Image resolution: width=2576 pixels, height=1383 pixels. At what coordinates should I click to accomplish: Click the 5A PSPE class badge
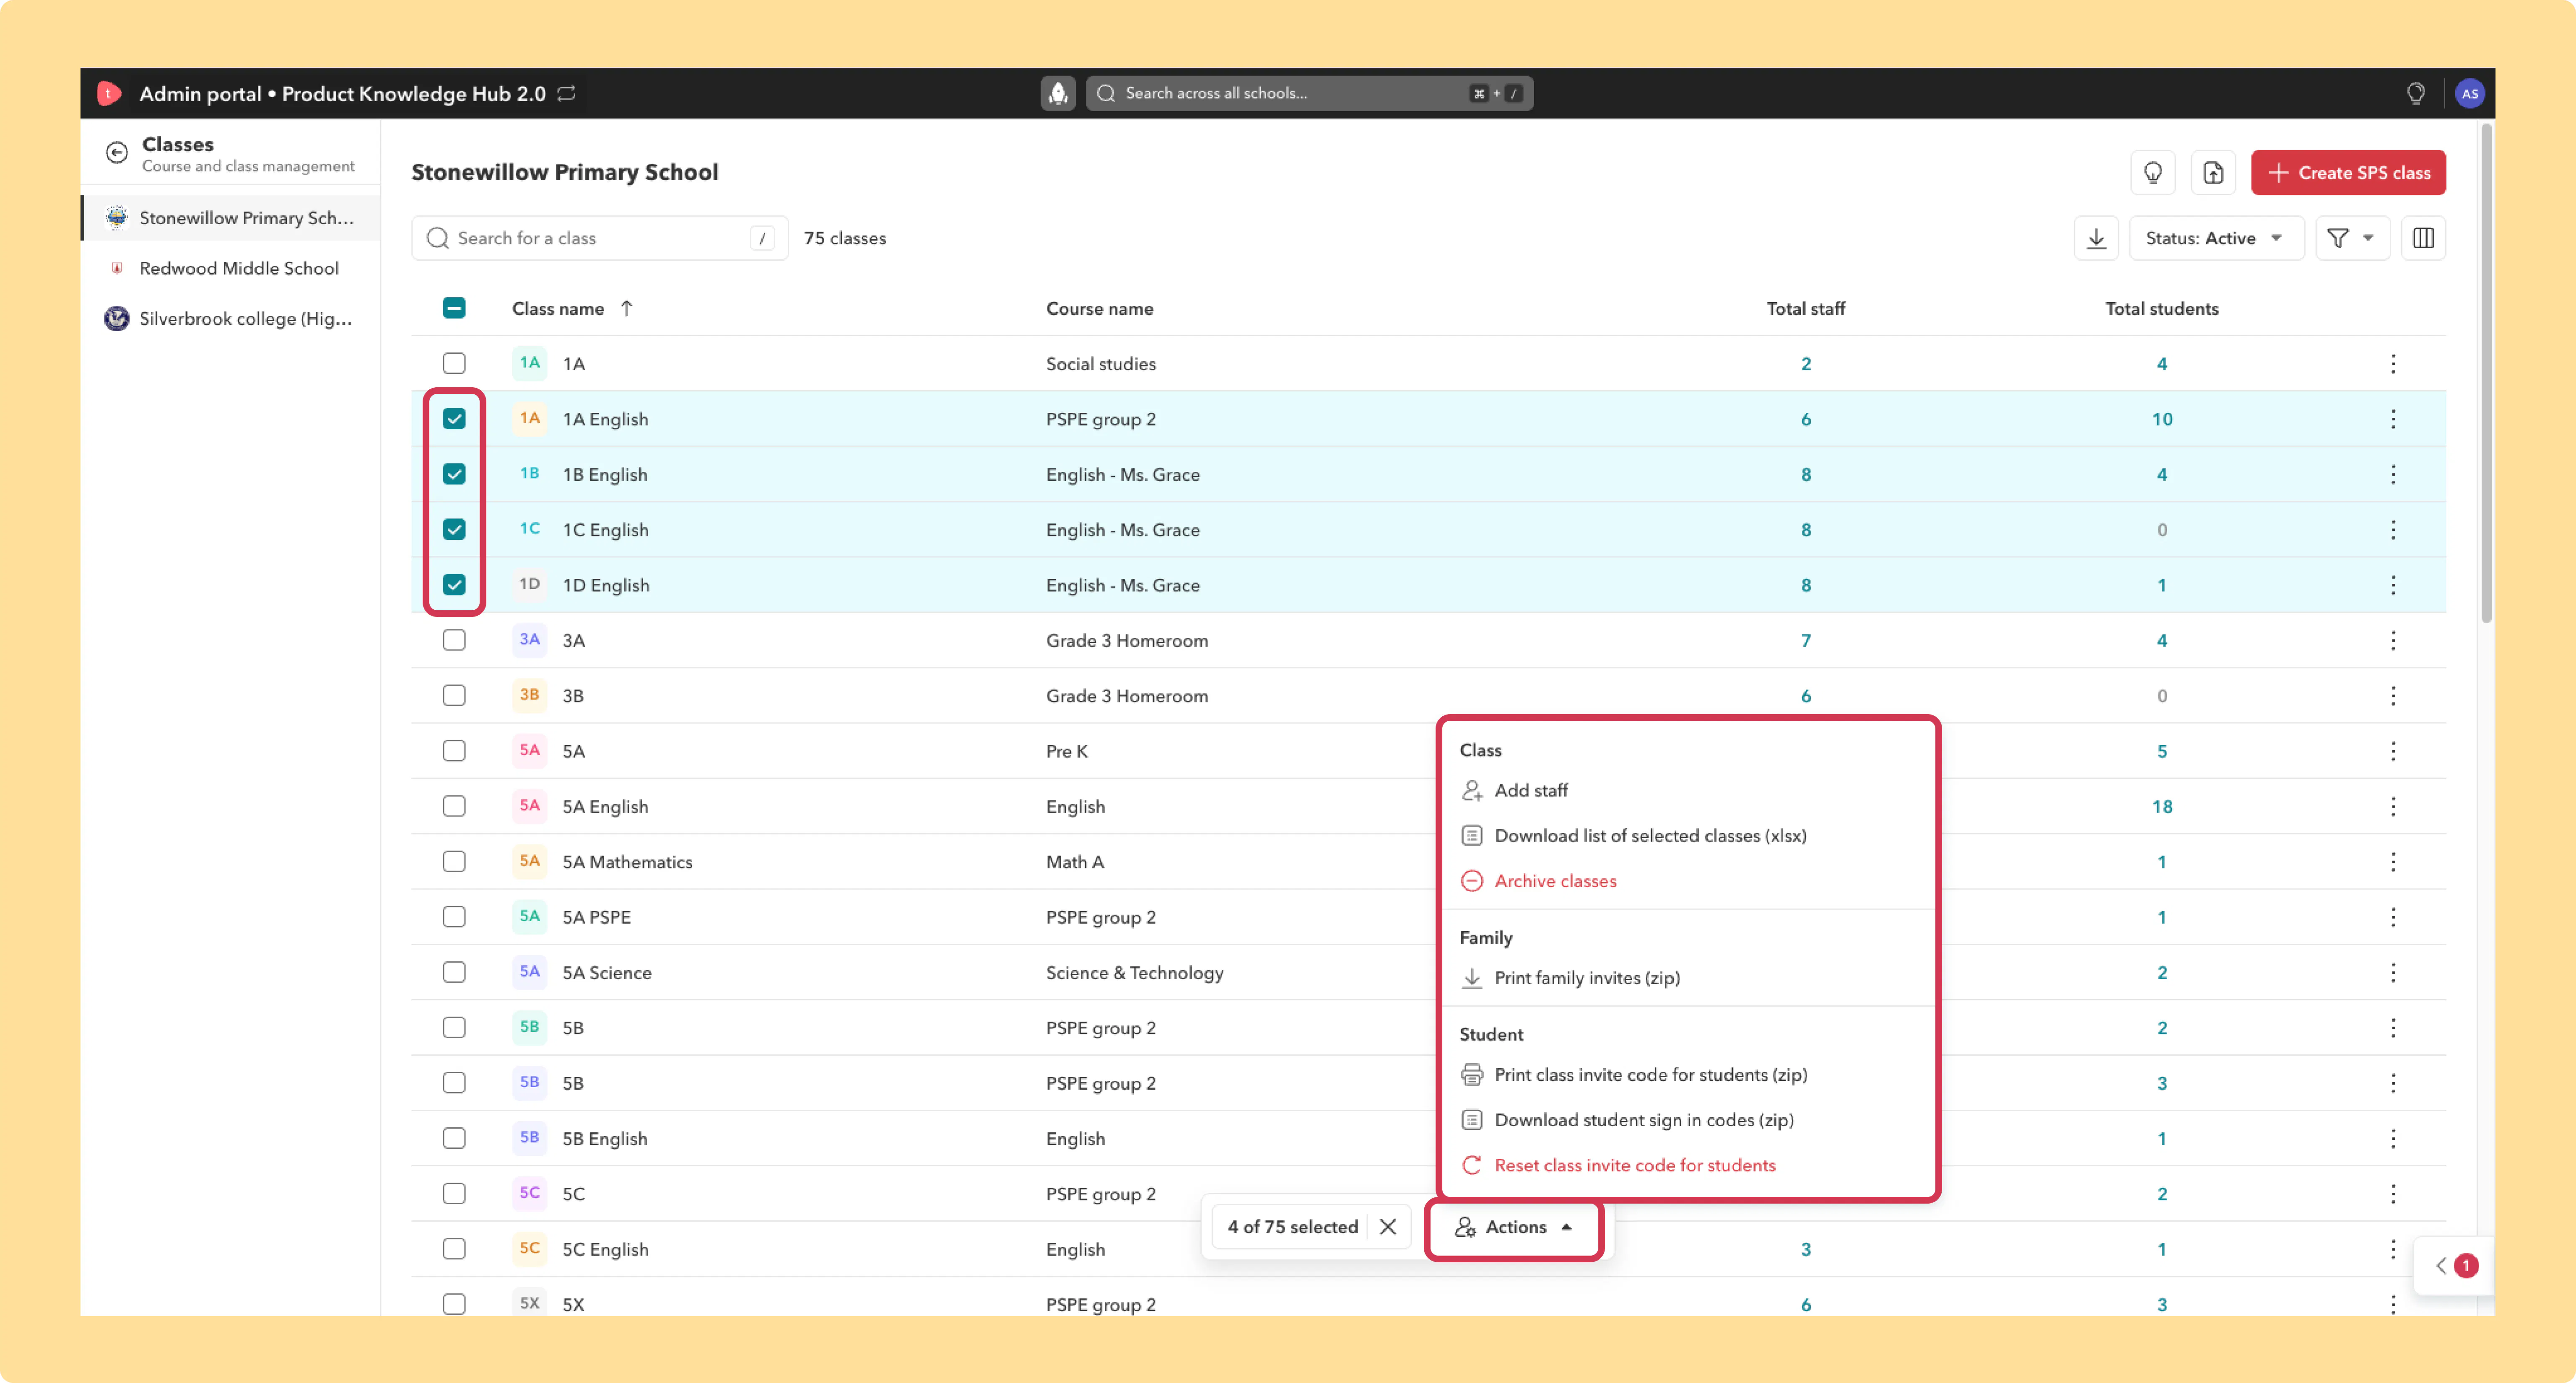pyautogui.click(x=529, y=916)
